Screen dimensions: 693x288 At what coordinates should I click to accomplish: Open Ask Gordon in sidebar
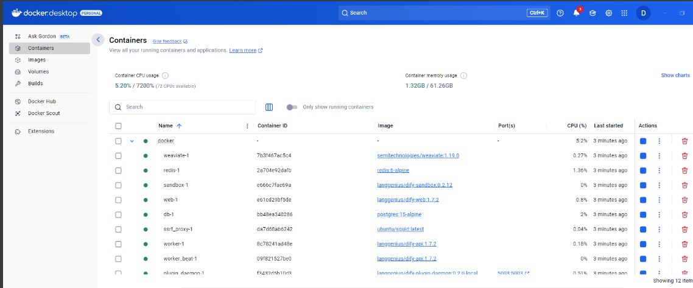tap(49, 36)
